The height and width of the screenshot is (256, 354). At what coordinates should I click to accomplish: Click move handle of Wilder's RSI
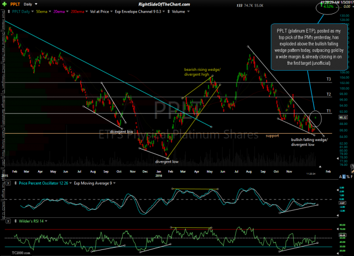(x=15, y=221)
